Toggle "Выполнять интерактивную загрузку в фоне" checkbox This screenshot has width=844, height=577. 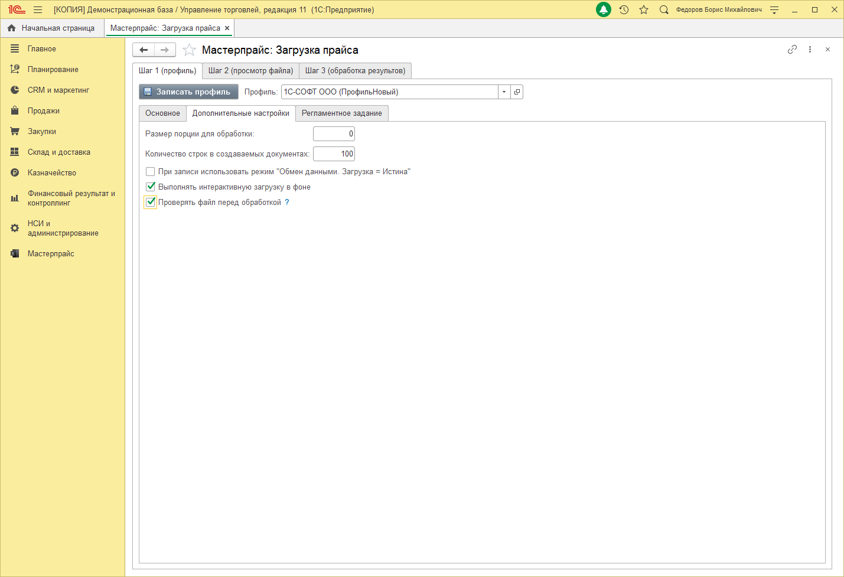point(151,187)
